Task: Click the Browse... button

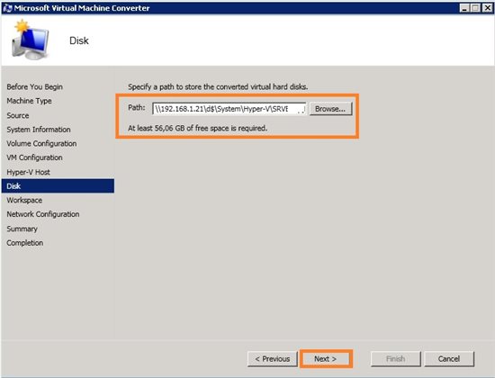Action: pos(330,109)
